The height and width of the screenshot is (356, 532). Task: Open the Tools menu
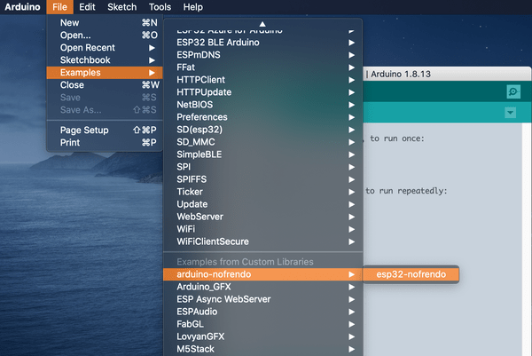[x=160, y=7]
